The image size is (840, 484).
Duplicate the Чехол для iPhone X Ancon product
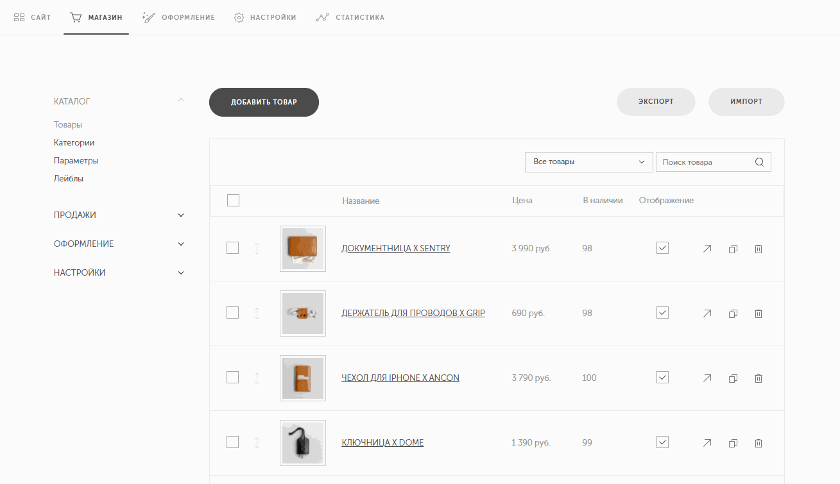coord(733,378)
